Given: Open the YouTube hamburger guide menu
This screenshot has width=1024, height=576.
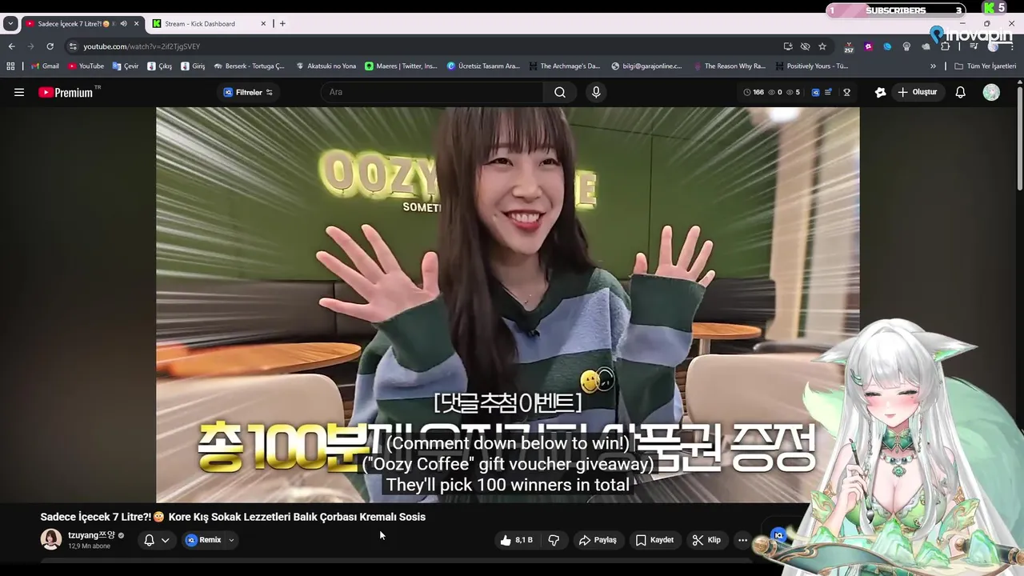Looking at the screenshot, I should tap(19, 92).
